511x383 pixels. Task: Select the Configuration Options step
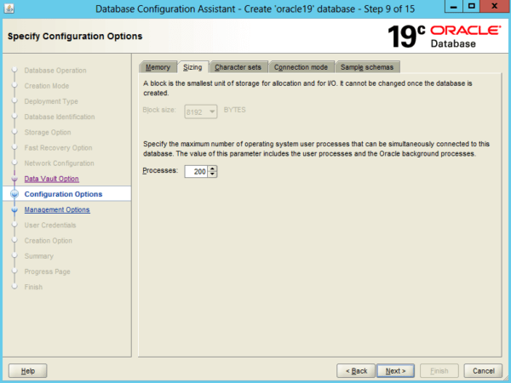click(63, 194)
